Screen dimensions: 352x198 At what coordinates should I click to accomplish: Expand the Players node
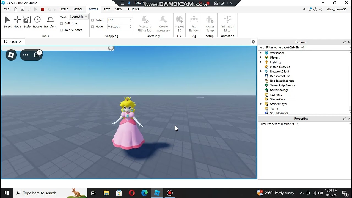coord(261,57)
